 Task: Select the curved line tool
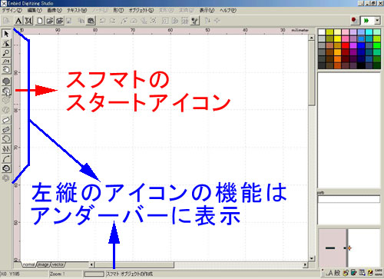6,158
